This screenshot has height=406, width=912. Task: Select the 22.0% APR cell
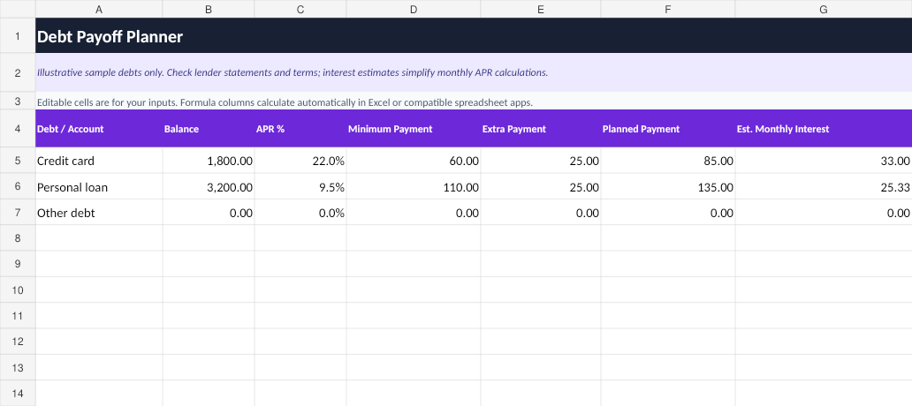point(300,161)
